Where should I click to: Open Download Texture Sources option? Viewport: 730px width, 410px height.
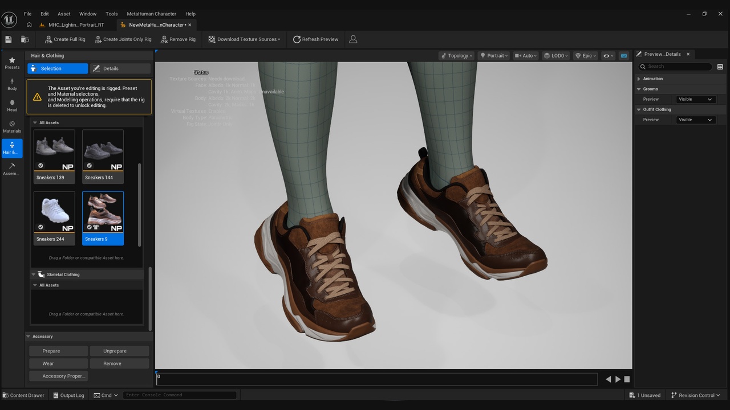coord(244,39)
